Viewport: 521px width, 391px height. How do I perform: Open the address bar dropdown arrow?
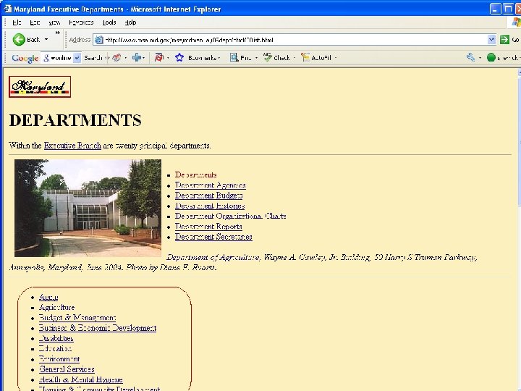492,40
